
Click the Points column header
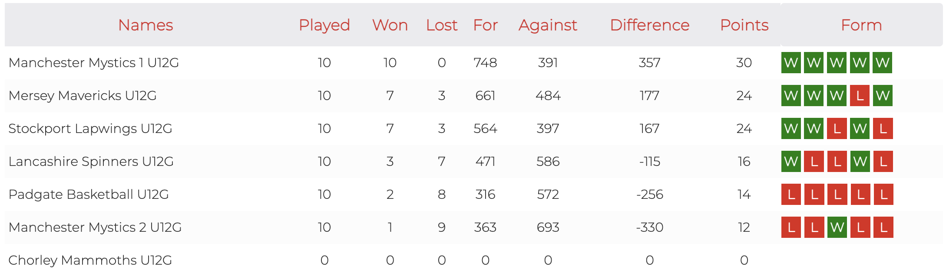[744, 25]
